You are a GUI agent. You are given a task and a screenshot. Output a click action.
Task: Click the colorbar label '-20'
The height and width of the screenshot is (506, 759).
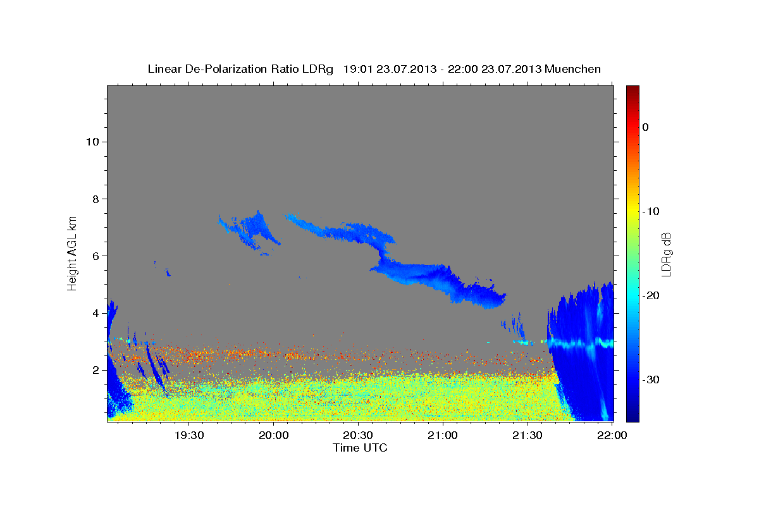pyautogui.click(x=651, y=295)
